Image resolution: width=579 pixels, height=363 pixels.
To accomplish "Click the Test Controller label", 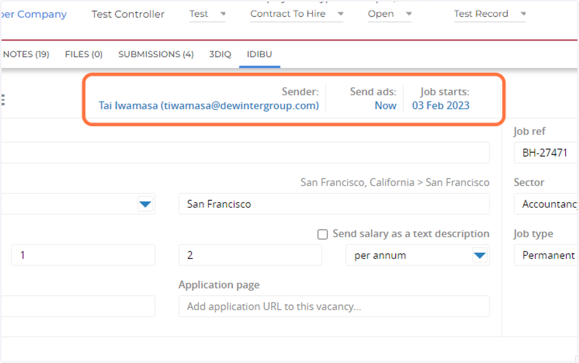I will (x=128, y=14).
